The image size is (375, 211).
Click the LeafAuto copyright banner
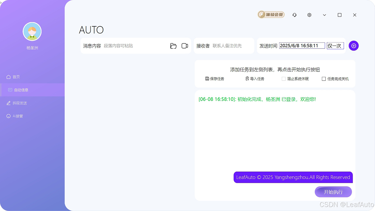point(293,177)
